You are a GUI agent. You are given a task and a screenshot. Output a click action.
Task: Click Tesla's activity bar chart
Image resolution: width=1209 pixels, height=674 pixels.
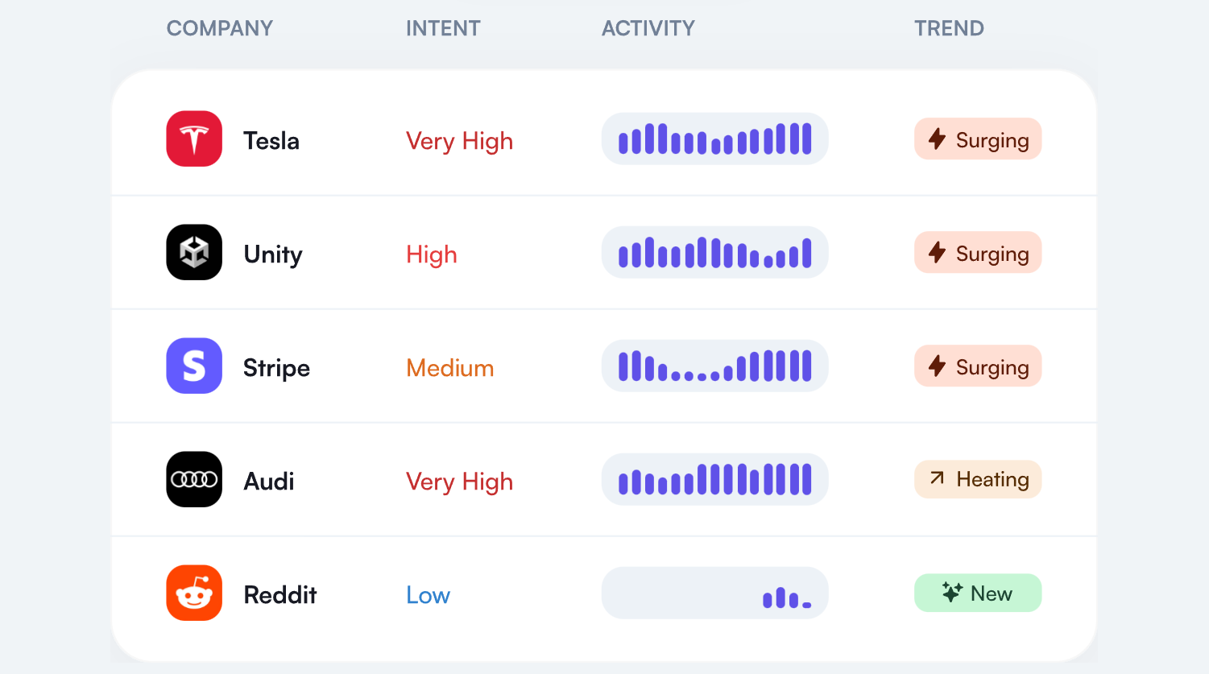pos(715,139)
